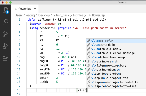Click the file icon on flower.lsp tab
Viewport: 146px width, 96px height.
point(16,9)
